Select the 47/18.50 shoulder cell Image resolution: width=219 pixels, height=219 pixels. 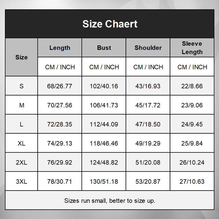click(148, 124)
